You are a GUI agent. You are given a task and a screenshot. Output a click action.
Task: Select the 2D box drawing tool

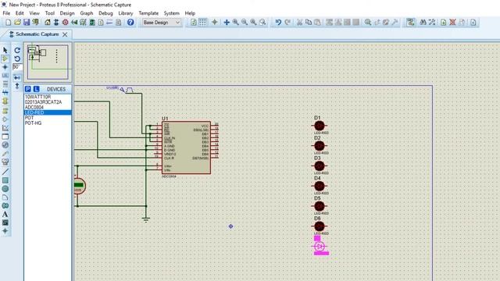5,180
